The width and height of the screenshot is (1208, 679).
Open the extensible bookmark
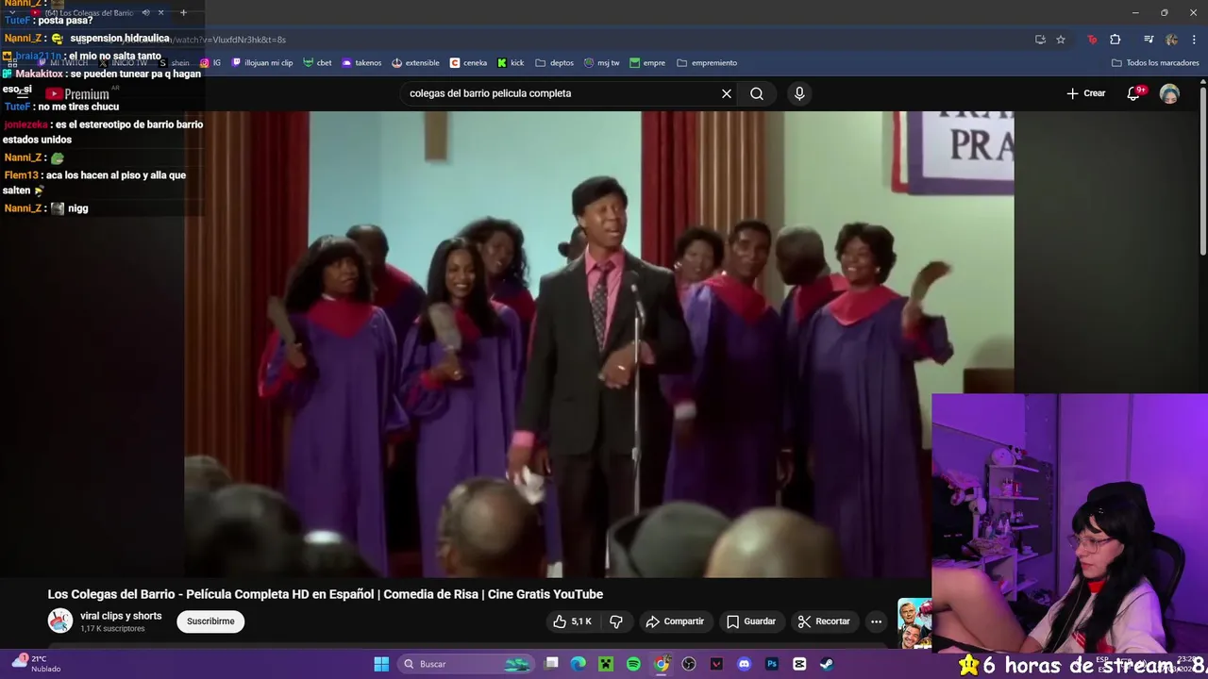[415, 63]
